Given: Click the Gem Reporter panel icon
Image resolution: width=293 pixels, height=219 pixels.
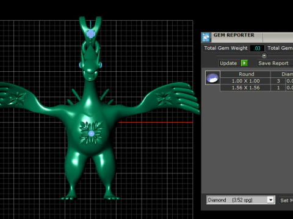Looking at the screenshot, I should coord(206,37).
